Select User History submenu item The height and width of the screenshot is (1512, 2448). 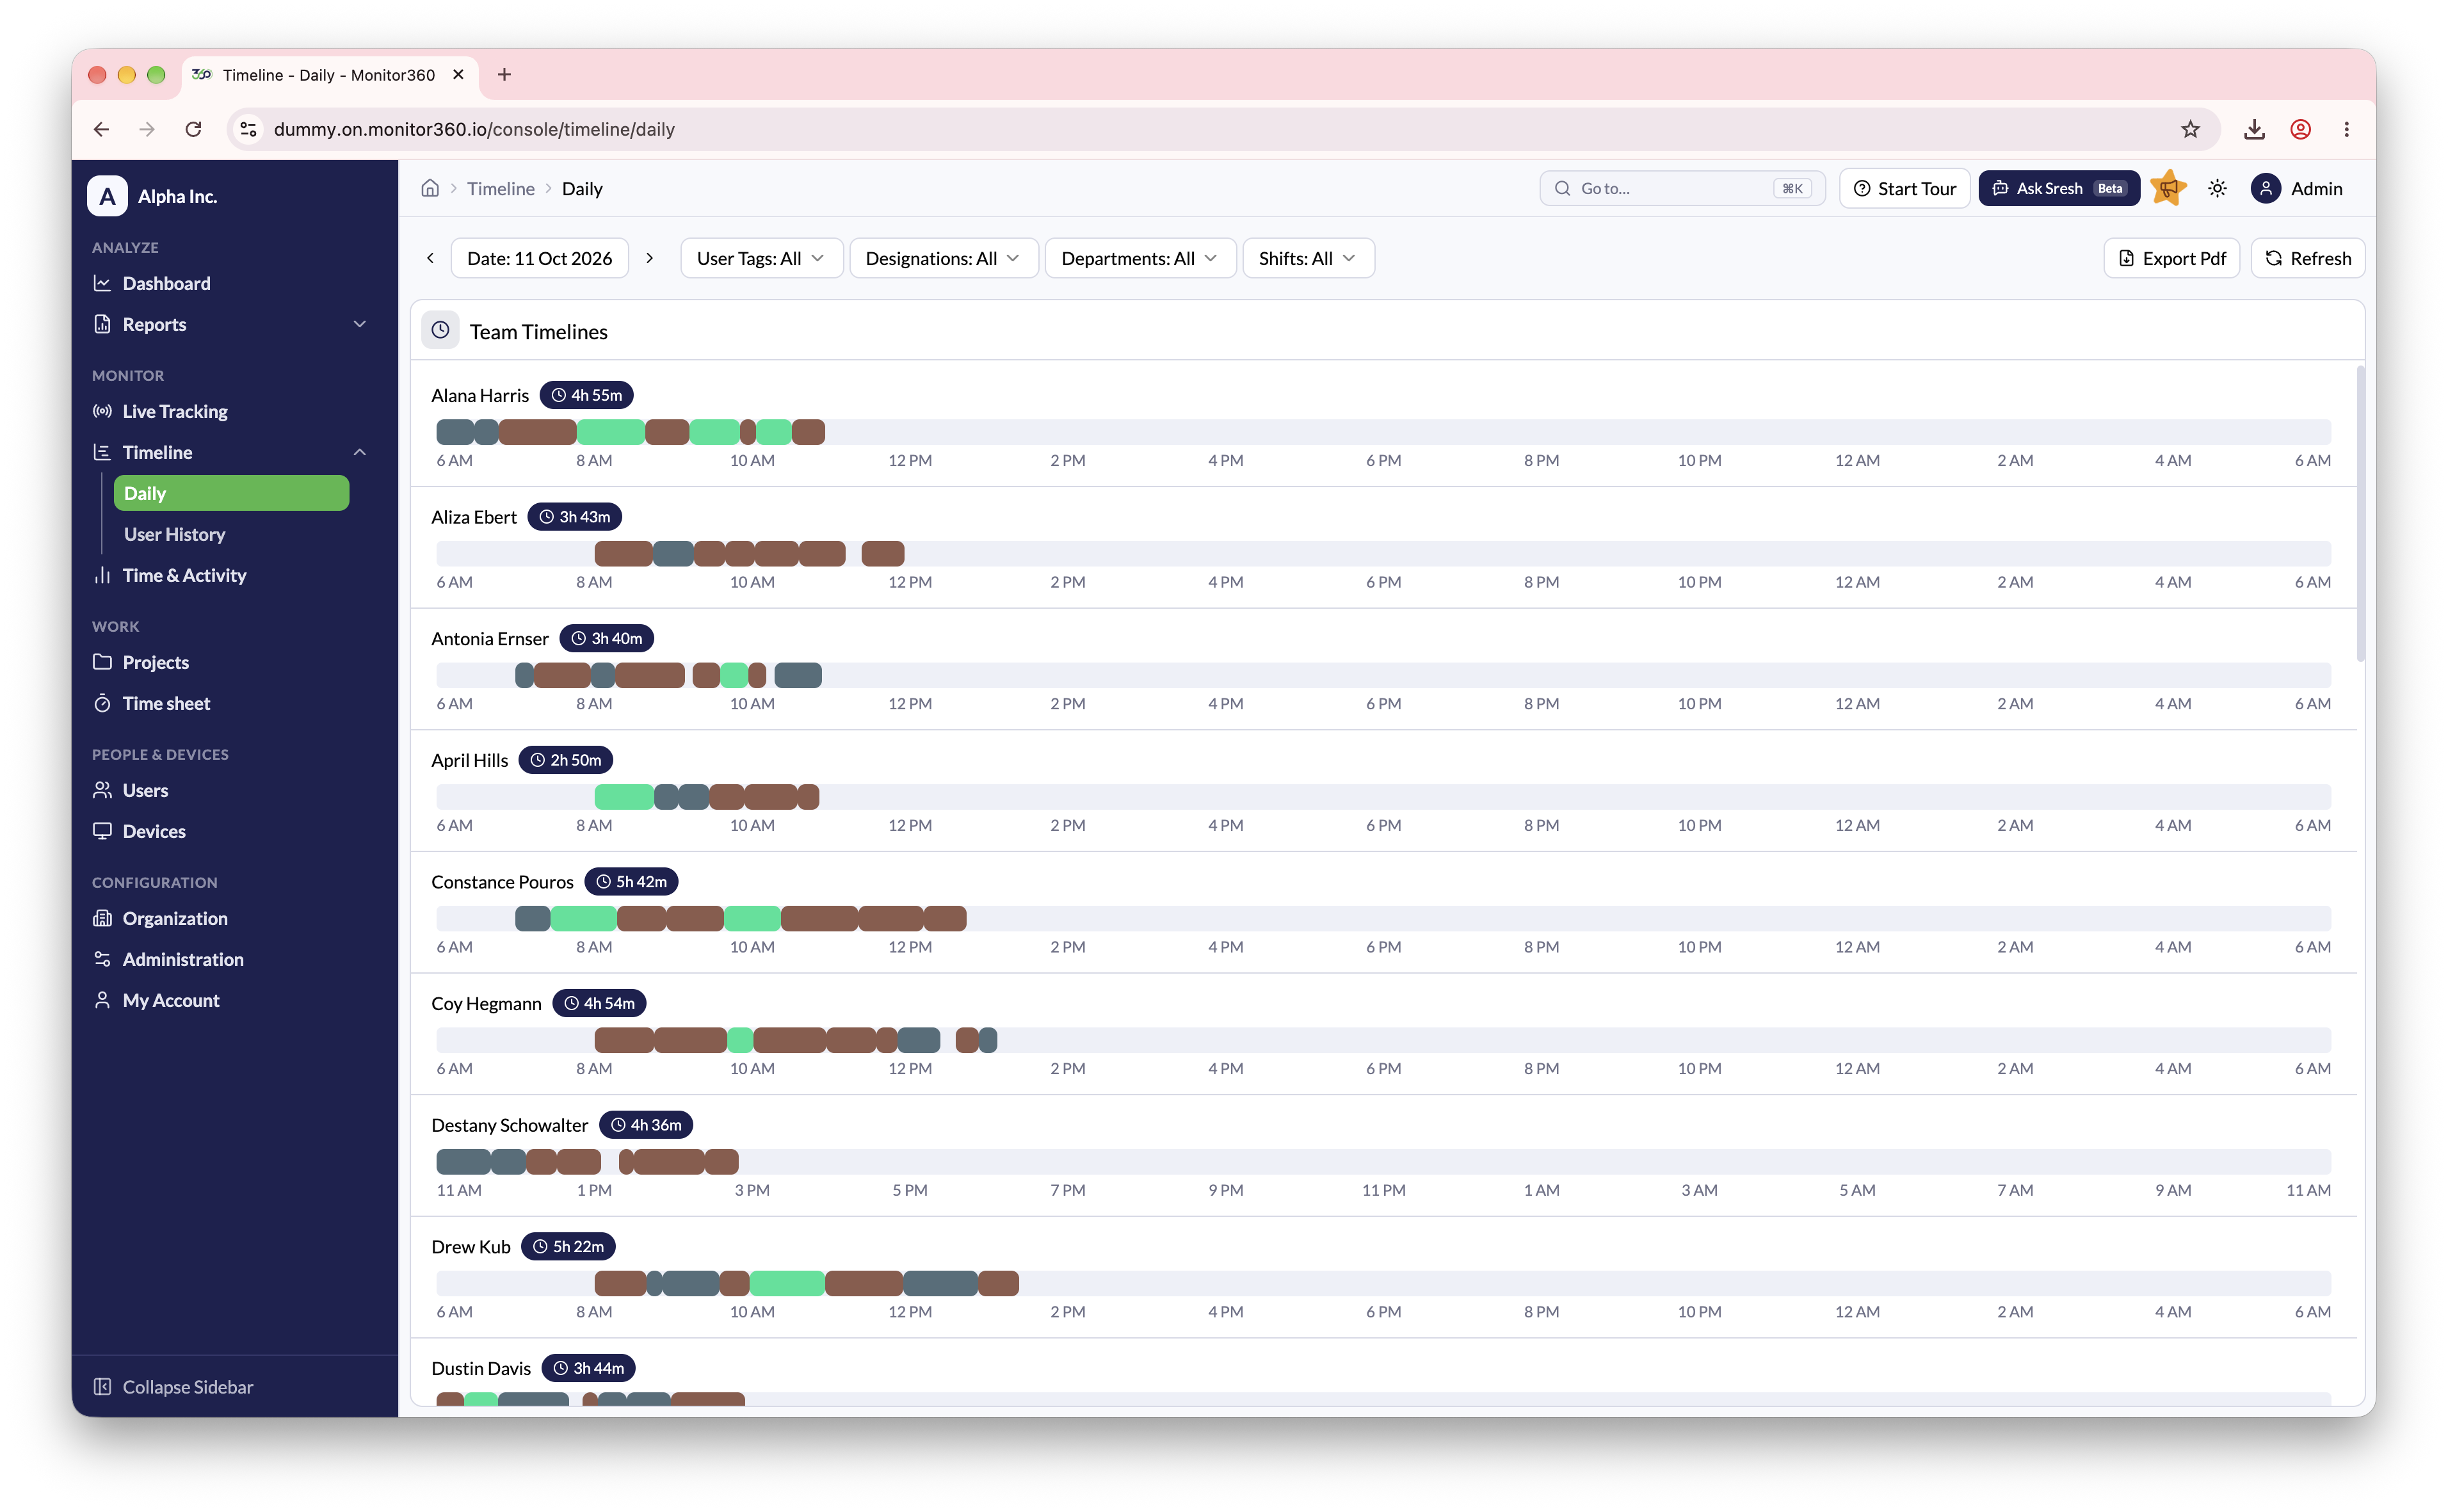(175, 534)
